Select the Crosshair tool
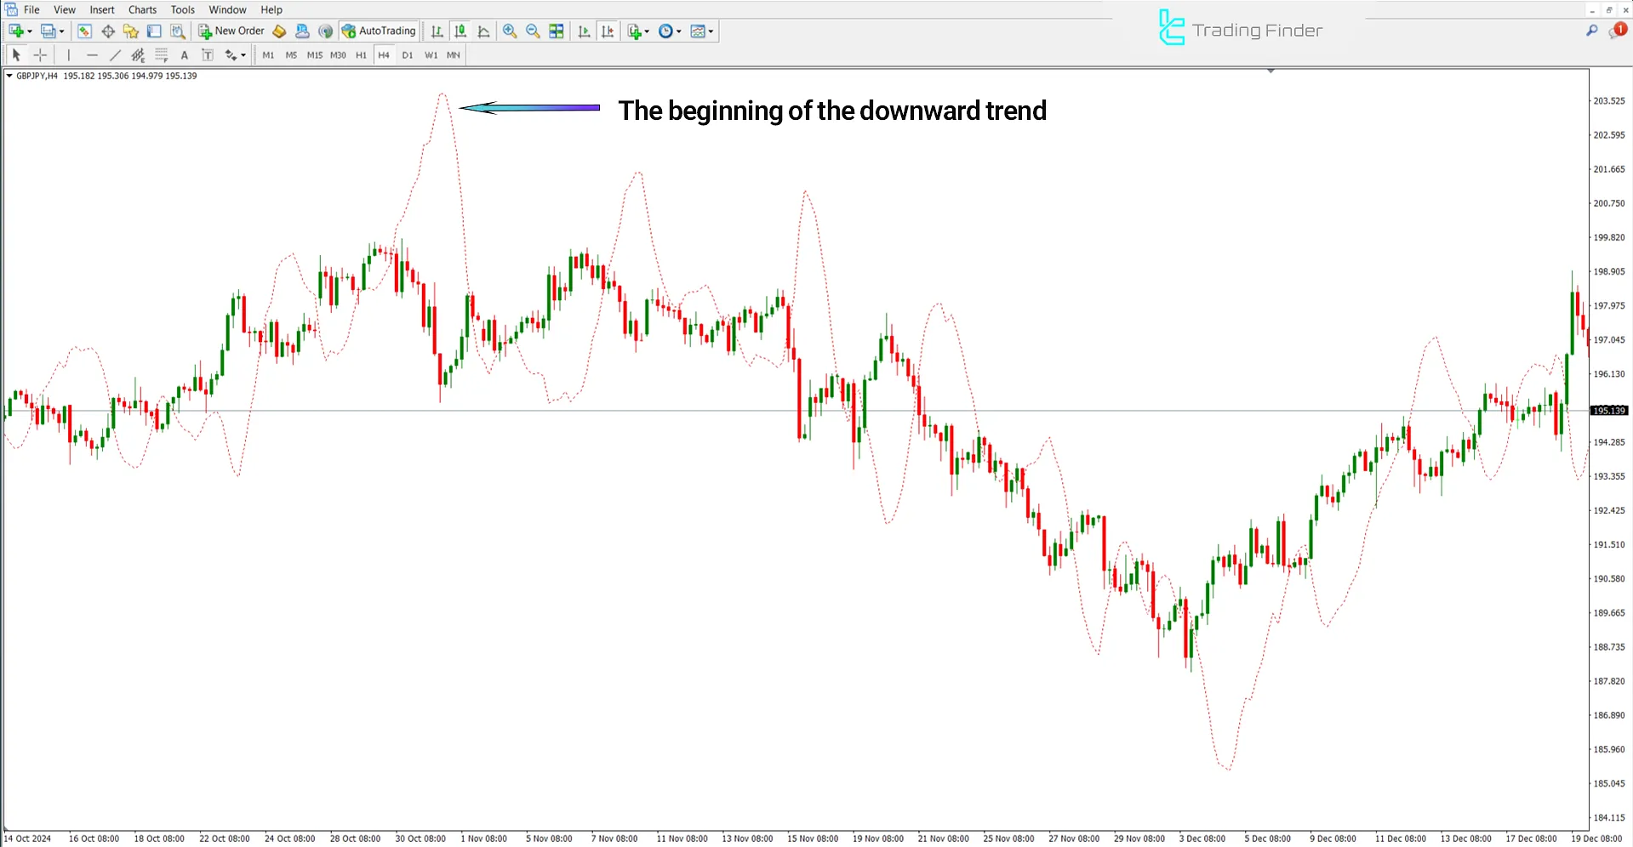This screenshot has width=1633, height=847. point(39,54)
